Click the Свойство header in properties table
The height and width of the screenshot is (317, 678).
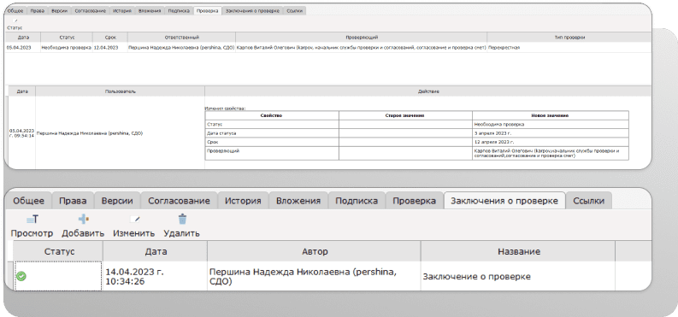(x=272, y=115)
